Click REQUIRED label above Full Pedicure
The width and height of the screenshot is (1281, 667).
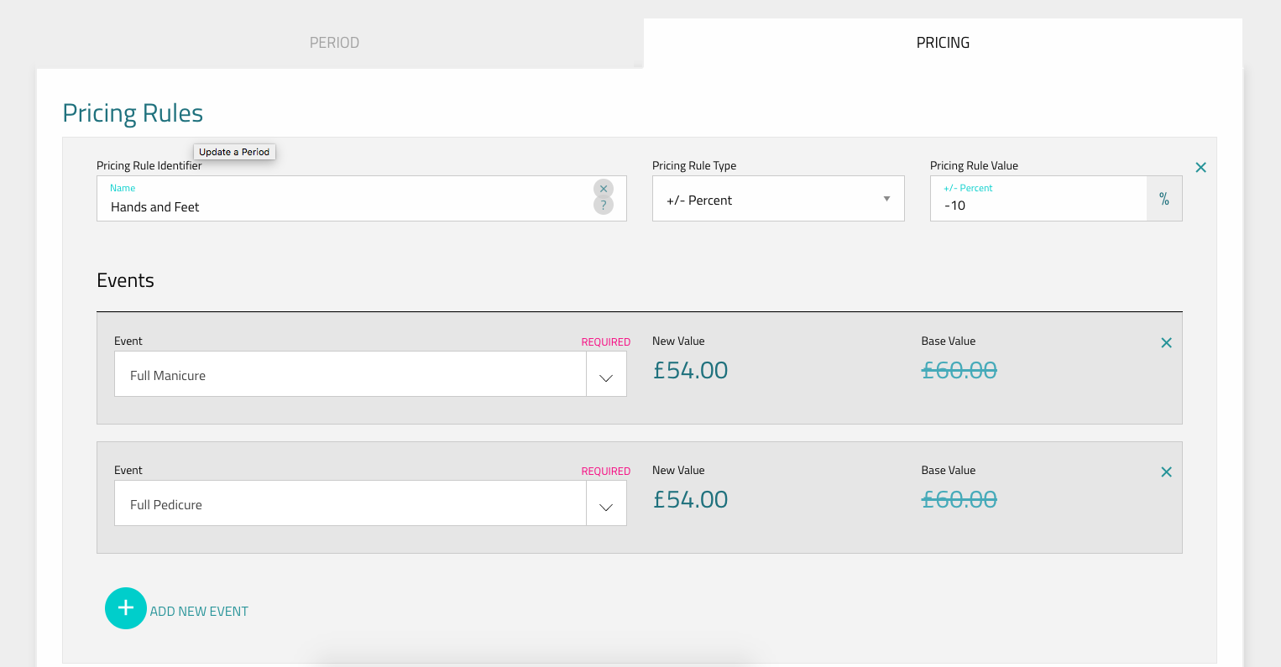605,472
